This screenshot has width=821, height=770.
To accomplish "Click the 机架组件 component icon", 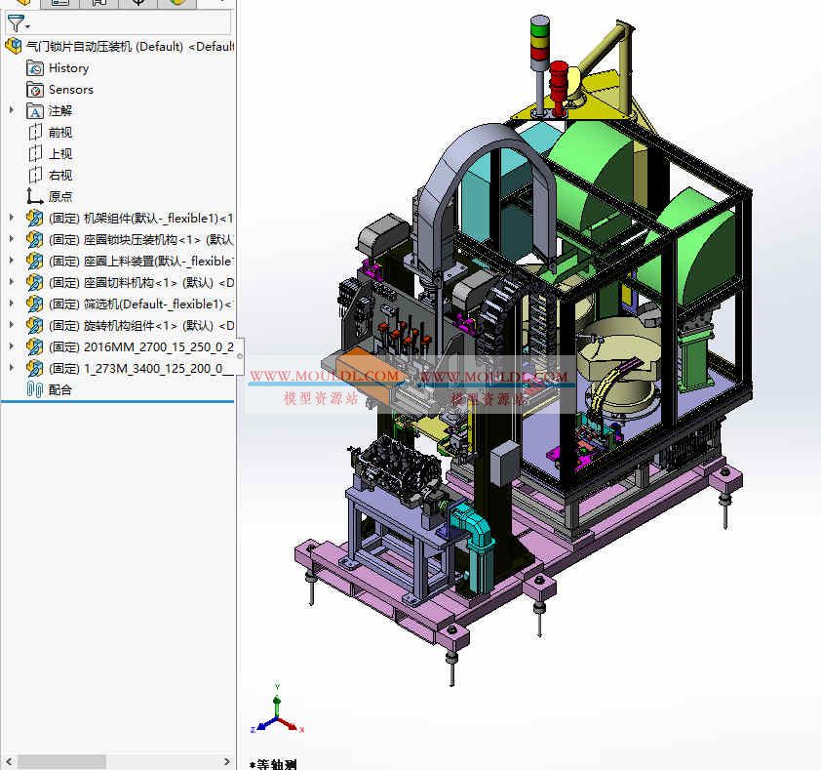I will (33, 218).
